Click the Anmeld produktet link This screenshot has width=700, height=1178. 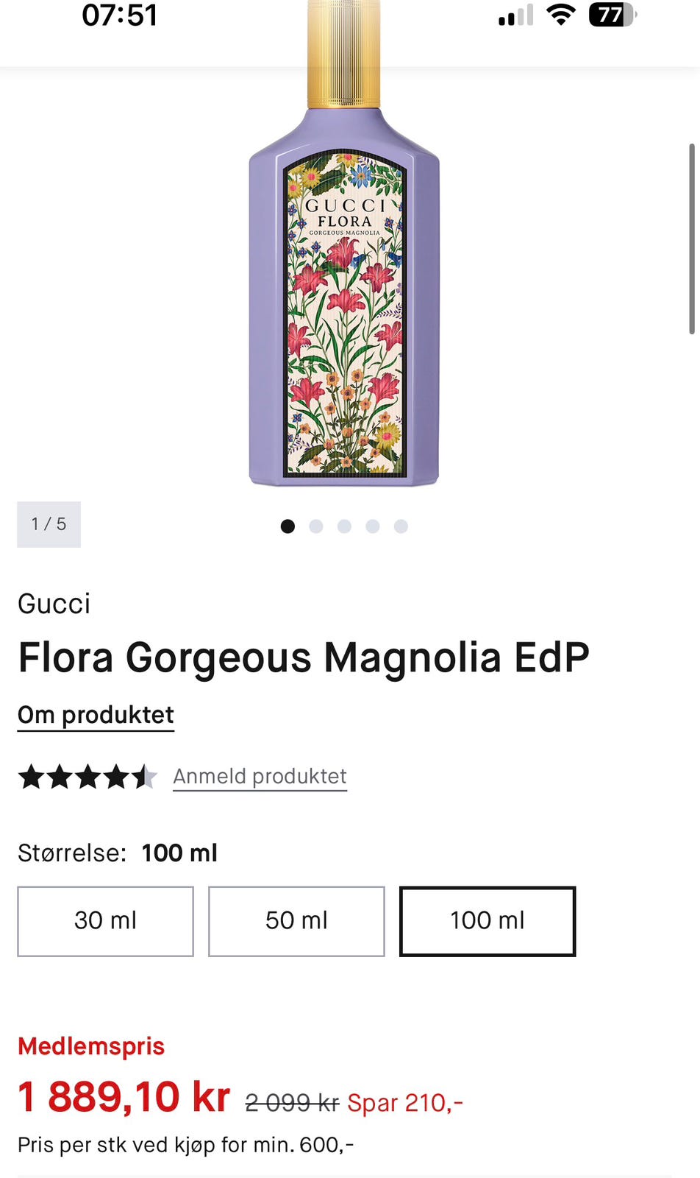(x=260, y=777)
